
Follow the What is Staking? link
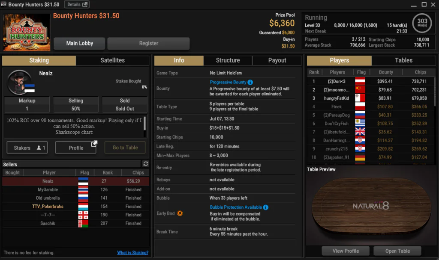pos(132,253)
